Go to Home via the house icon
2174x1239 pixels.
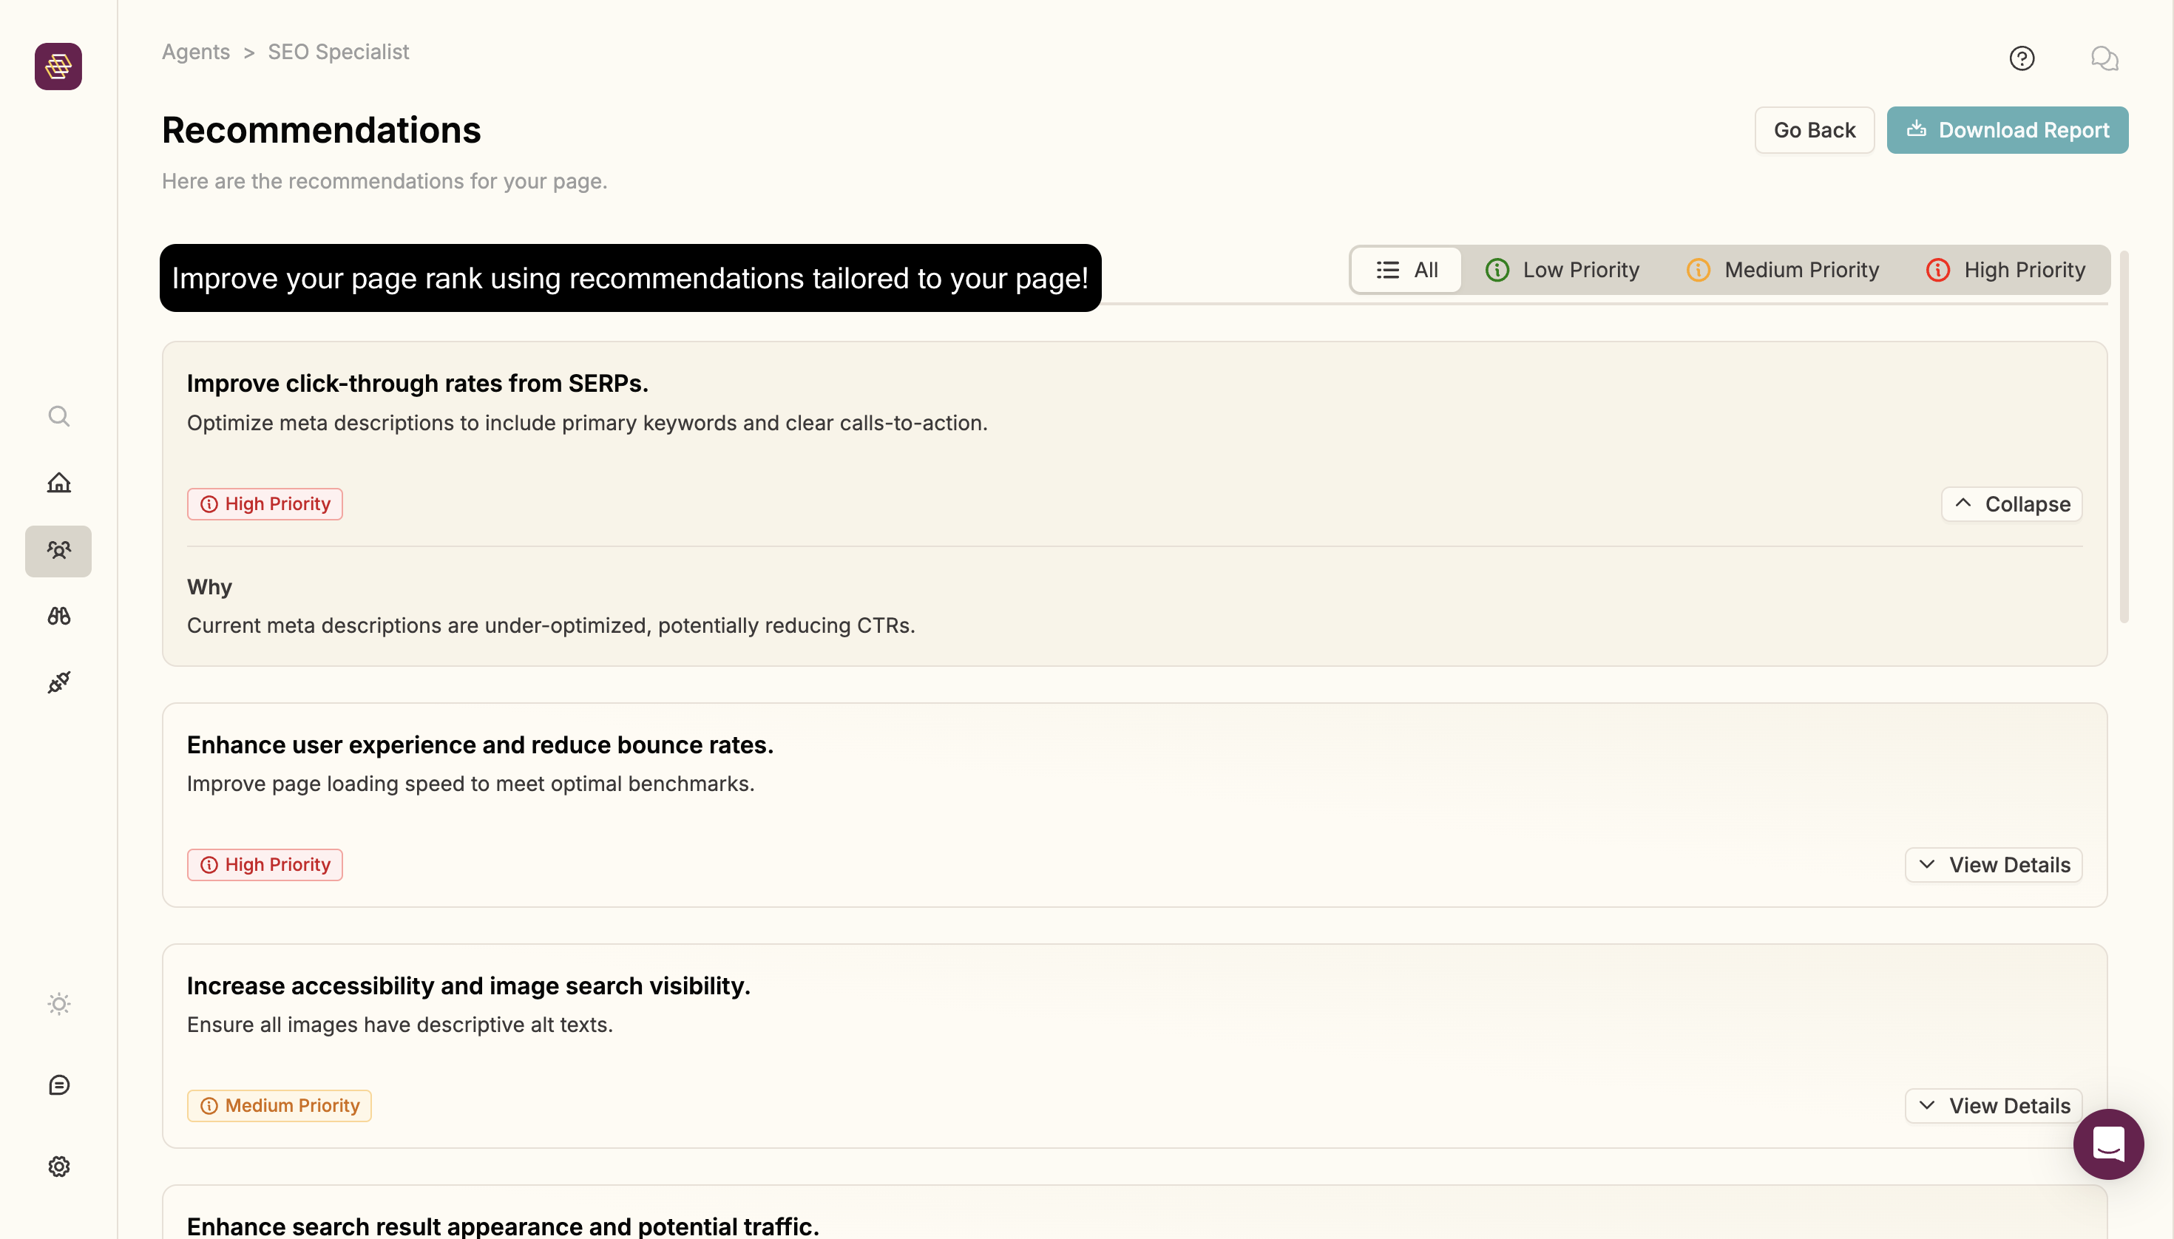tap(58, 483)
